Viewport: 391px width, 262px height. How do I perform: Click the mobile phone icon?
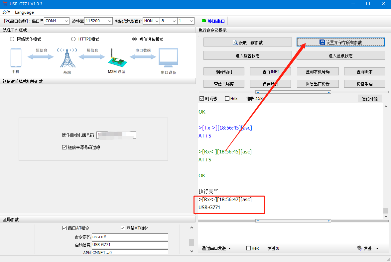coord(16,58)
